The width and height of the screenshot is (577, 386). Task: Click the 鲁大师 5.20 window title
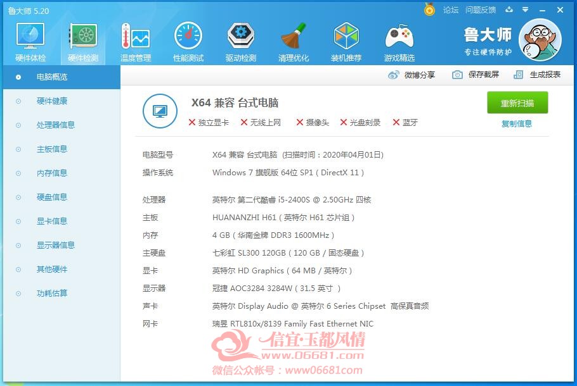[x=29, y=11]
